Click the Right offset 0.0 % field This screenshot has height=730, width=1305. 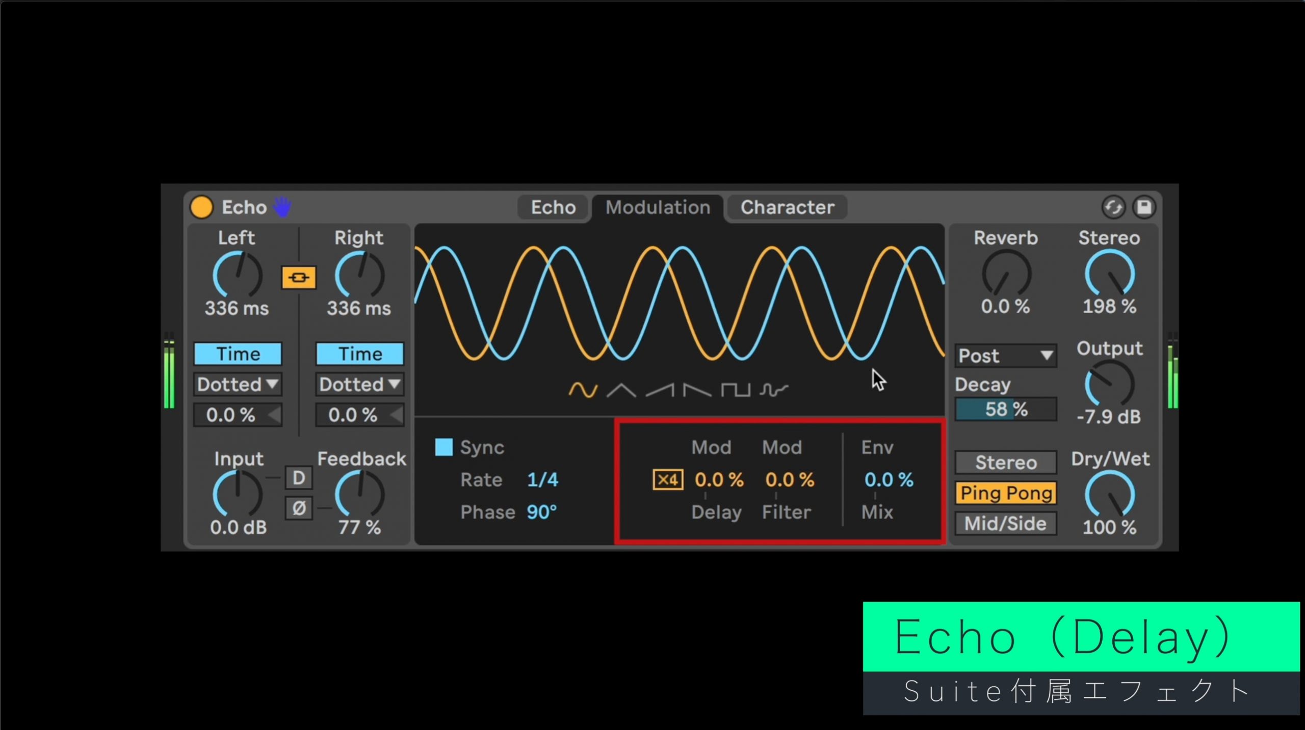tap(360, 415)
